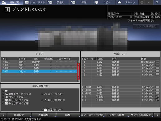Click the left arrow page button
The image size is (161, 121).
(x=3, y=115)
